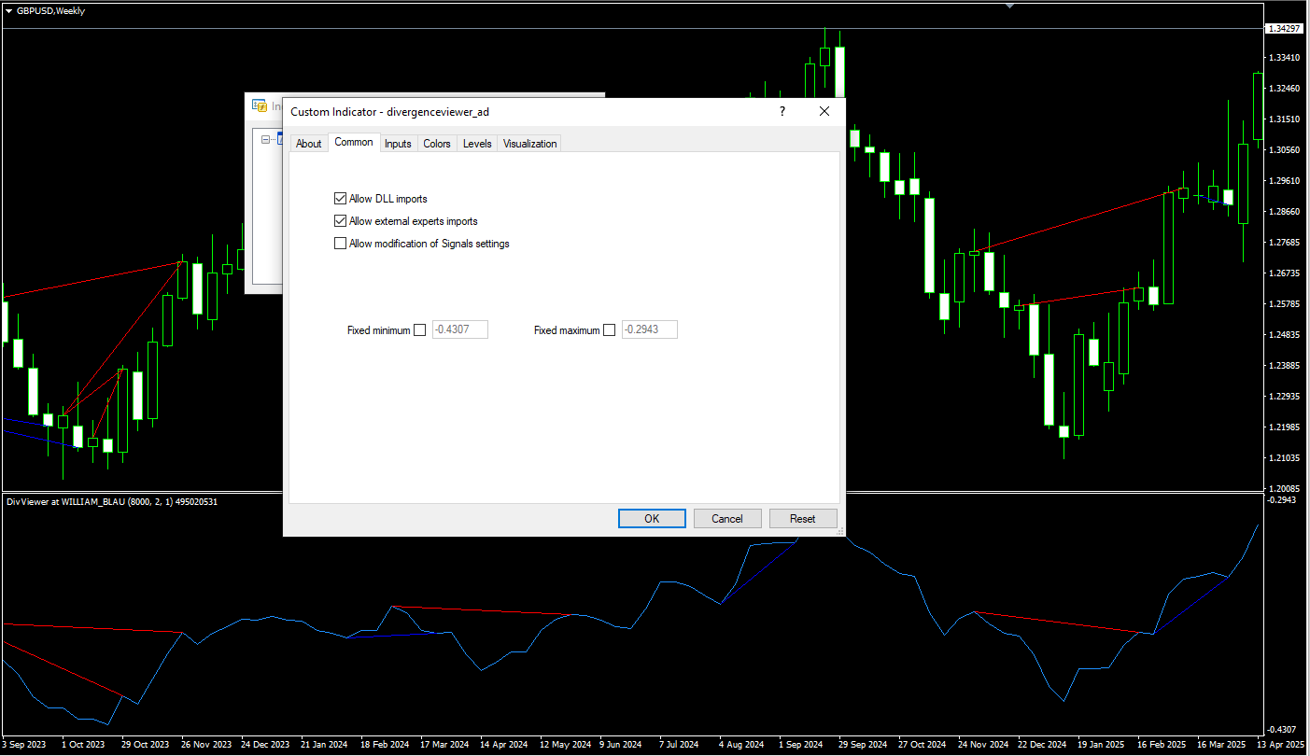Click the resize grip of the dialog
This screenshot has width=1310, height=756.
coord(839,531)
